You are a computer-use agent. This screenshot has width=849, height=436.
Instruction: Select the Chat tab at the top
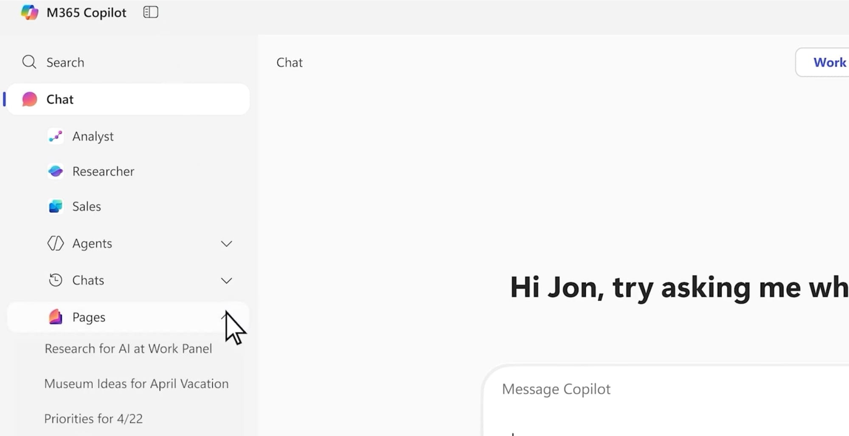coord(289,62)
